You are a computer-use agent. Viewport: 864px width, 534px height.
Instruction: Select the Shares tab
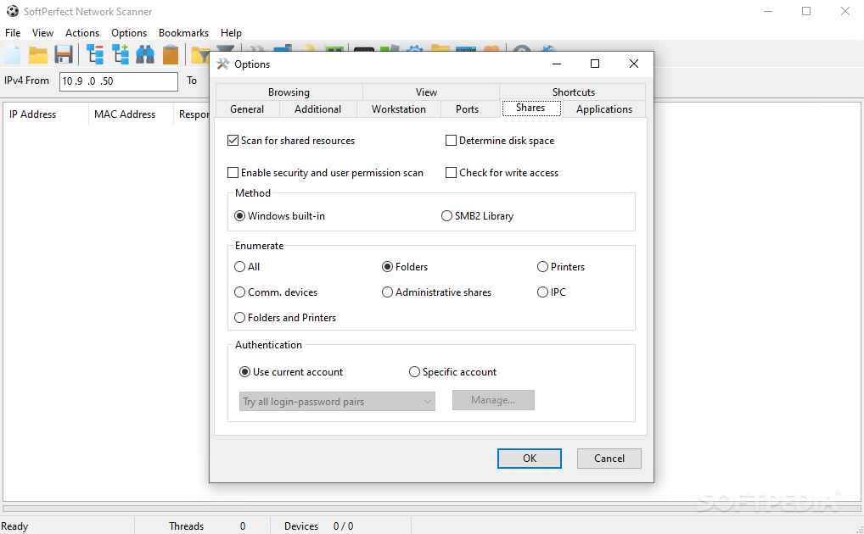530,108
